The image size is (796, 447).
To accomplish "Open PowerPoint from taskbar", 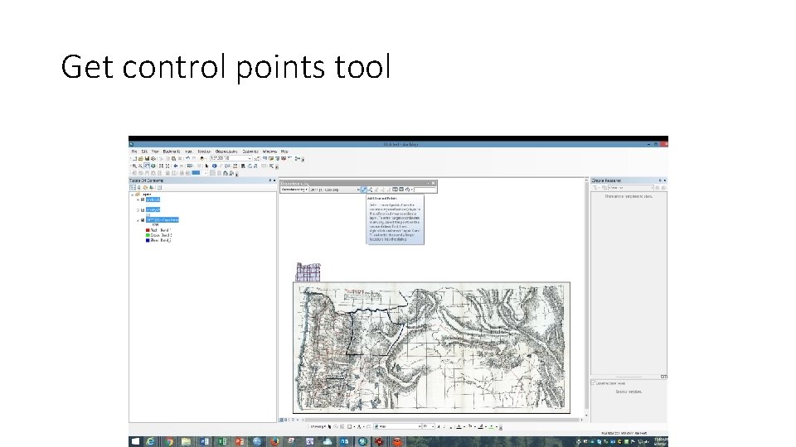I will pos(240,441).
